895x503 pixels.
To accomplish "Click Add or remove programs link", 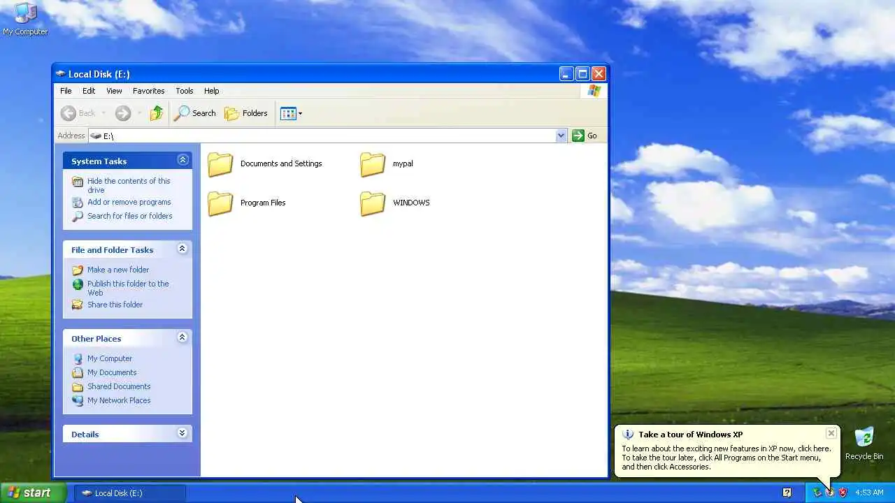I will pos(129,202).
